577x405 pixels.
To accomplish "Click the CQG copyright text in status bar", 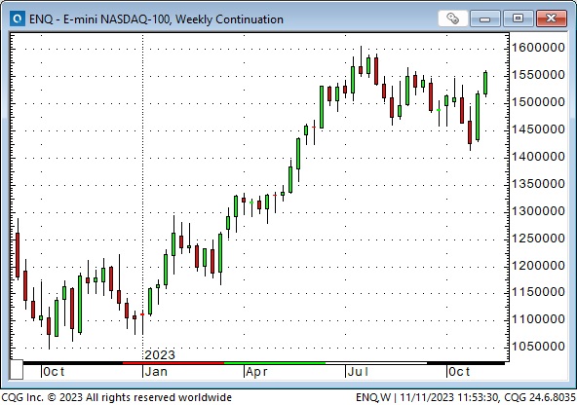I will [117, 397].
